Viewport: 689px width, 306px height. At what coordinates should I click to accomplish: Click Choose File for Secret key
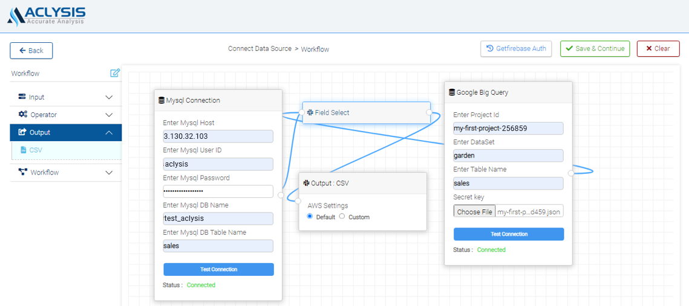474,212
